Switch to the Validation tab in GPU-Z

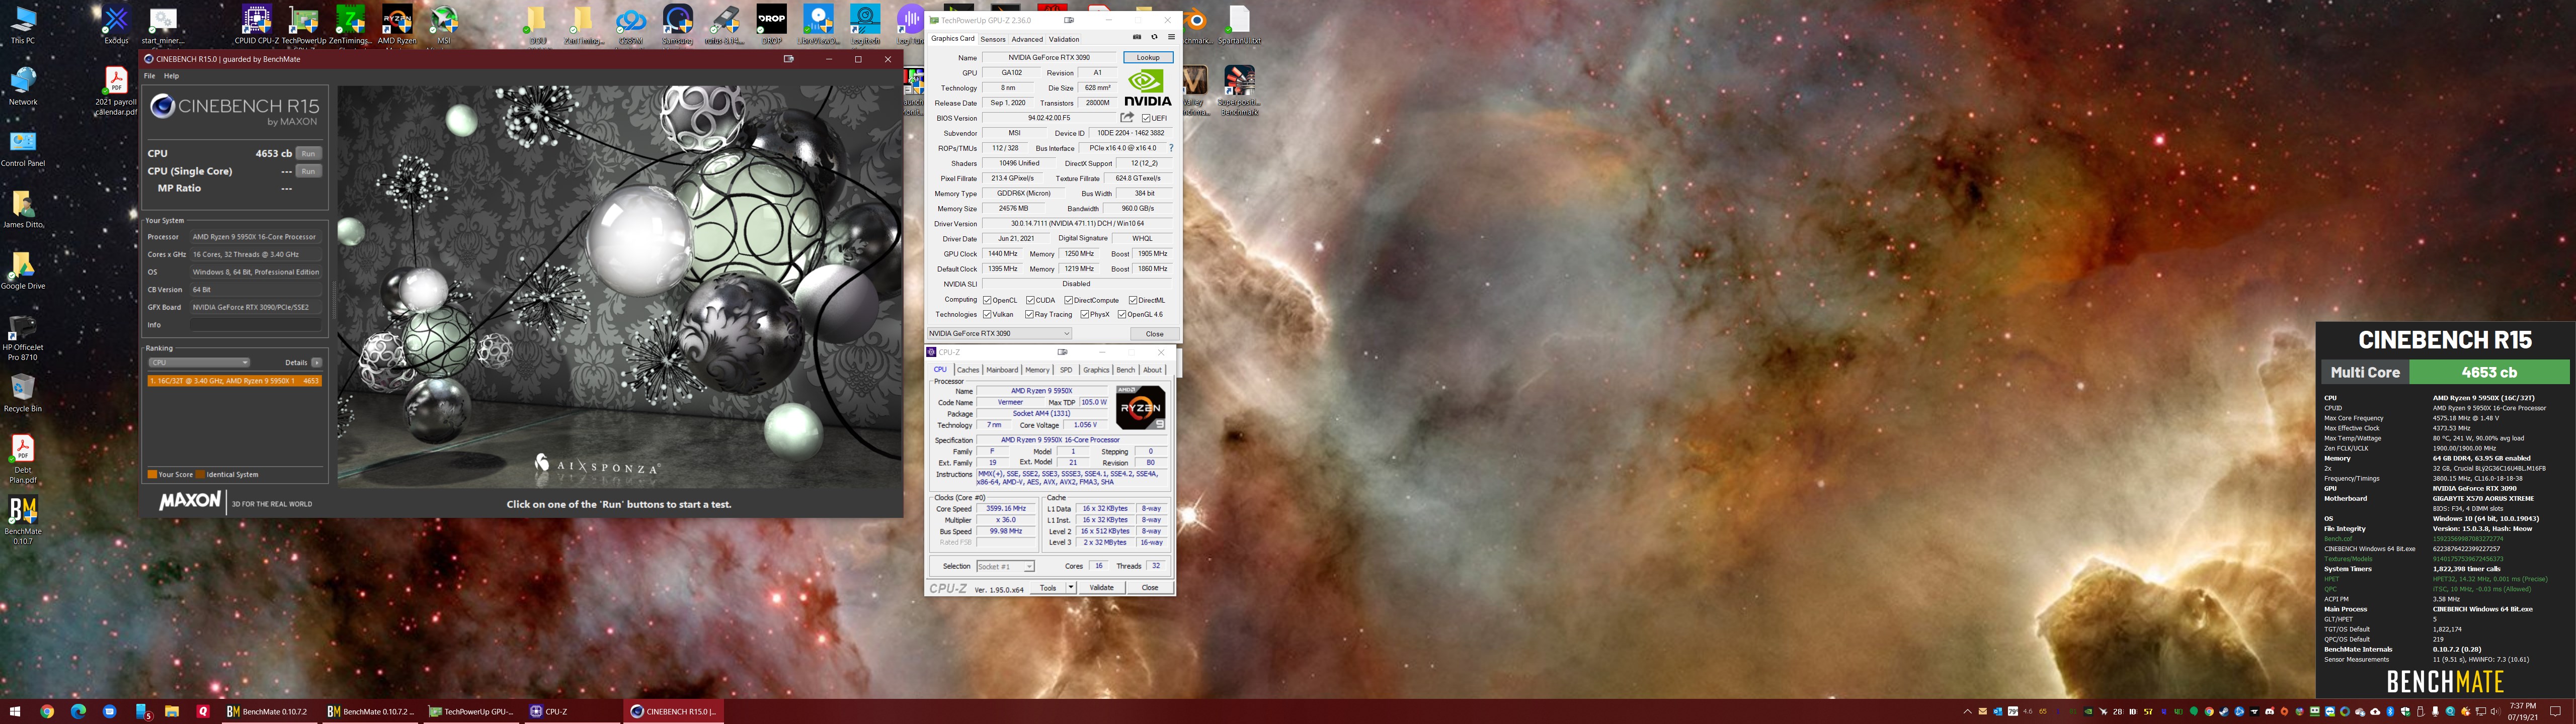tap(1063, 39)
